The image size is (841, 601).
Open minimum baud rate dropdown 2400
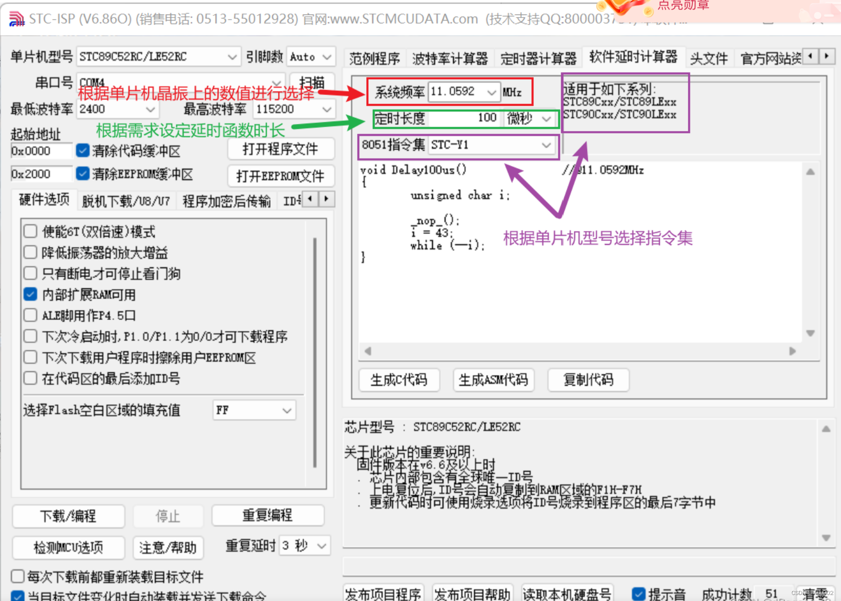(118, 109)
